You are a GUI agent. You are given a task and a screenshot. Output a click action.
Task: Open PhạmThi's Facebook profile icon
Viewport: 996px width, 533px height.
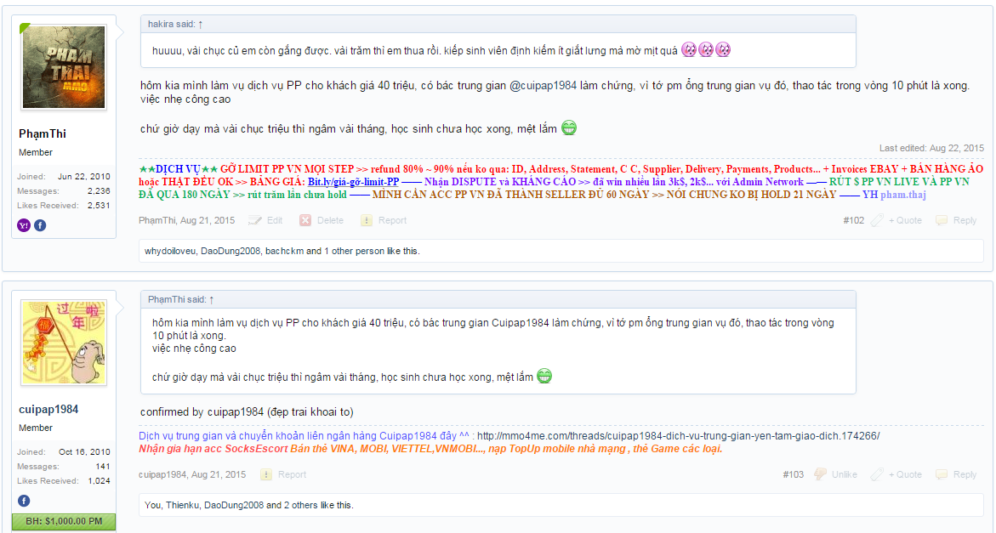tap(40, 225)
